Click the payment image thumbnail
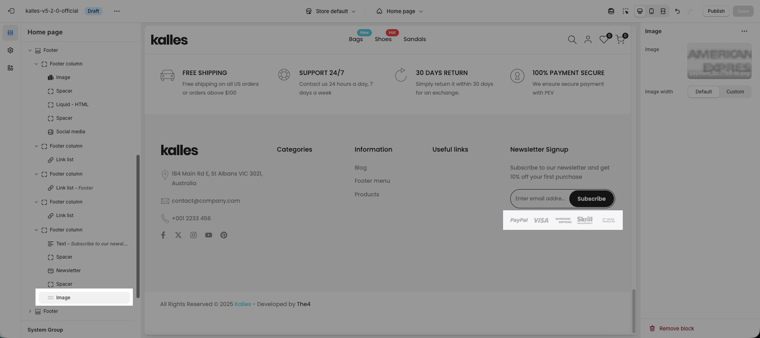This screenshot has height=338, width=760. pos(719,61)
